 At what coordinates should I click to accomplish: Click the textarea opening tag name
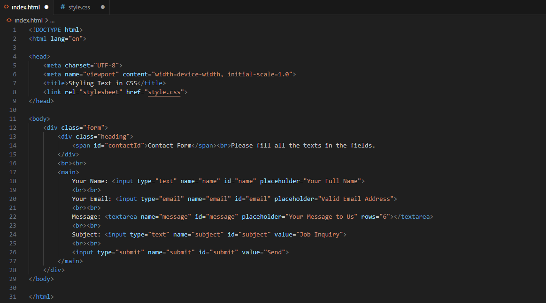pos(123,217)
